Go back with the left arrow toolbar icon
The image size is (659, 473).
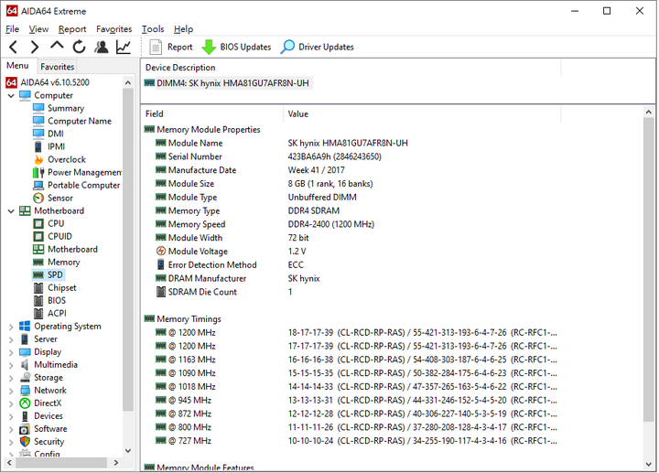13,47
